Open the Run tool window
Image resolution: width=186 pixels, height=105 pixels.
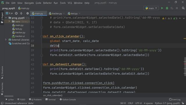coord(10,99)
